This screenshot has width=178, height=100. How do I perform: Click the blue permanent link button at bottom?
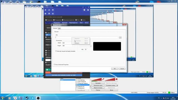point(64,75)
